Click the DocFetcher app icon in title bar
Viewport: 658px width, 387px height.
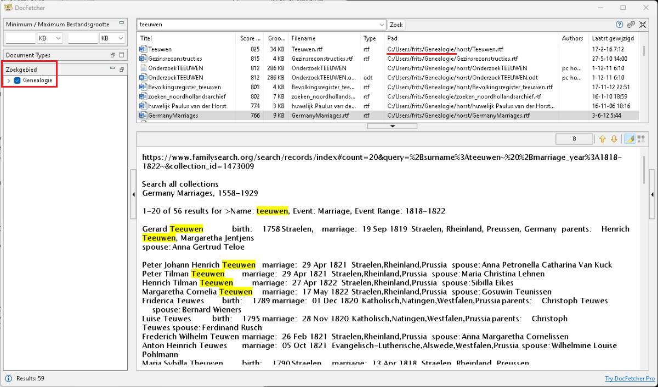click(8, 8)
